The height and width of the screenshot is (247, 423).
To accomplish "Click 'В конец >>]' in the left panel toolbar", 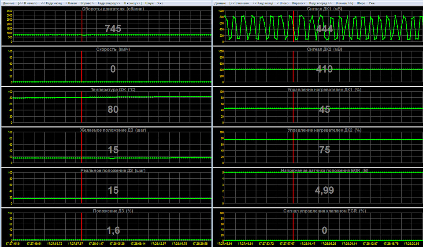I will (x=133, y=3).
